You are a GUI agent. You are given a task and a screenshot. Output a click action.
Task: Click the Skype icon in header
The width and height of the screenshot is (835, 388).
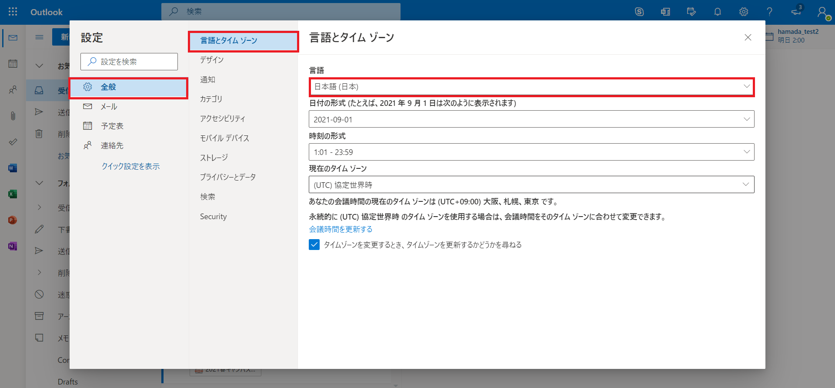click(x=639, y=12)
